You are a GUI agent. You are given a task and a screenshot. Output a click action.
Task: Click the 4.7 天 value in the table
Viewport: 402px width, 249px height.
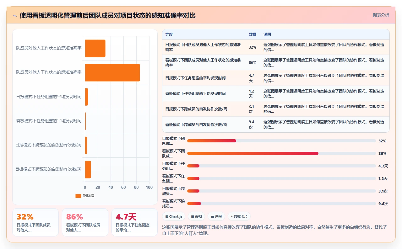pos(252,78)
